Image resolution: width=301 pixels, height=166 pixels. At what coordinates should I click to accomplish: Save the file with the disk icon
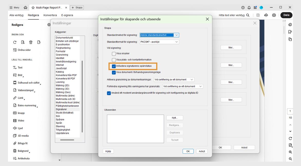258,15
